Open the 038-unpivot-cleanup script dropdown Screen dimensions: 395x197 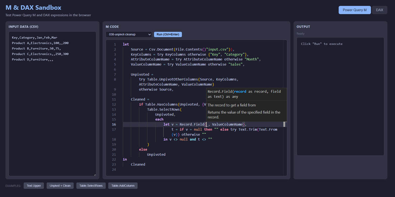[129, 34]
